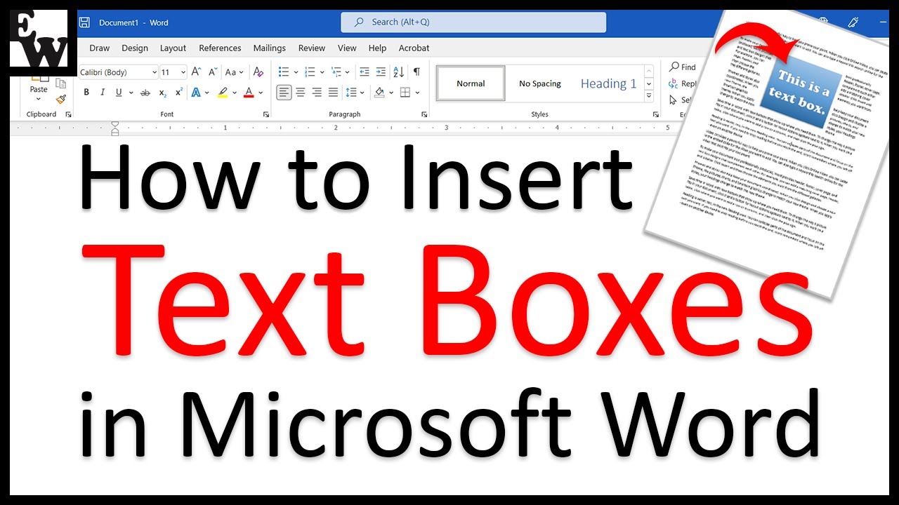Toggle Align Left paragraph alignment
The width and height of the screenshot is (899, 505).
pos(284,93)
